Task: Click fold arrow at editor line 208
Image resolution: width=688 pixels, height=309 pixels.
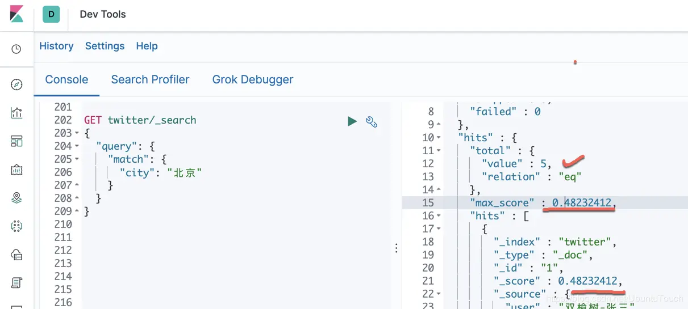Action: [x=77, y=198]
